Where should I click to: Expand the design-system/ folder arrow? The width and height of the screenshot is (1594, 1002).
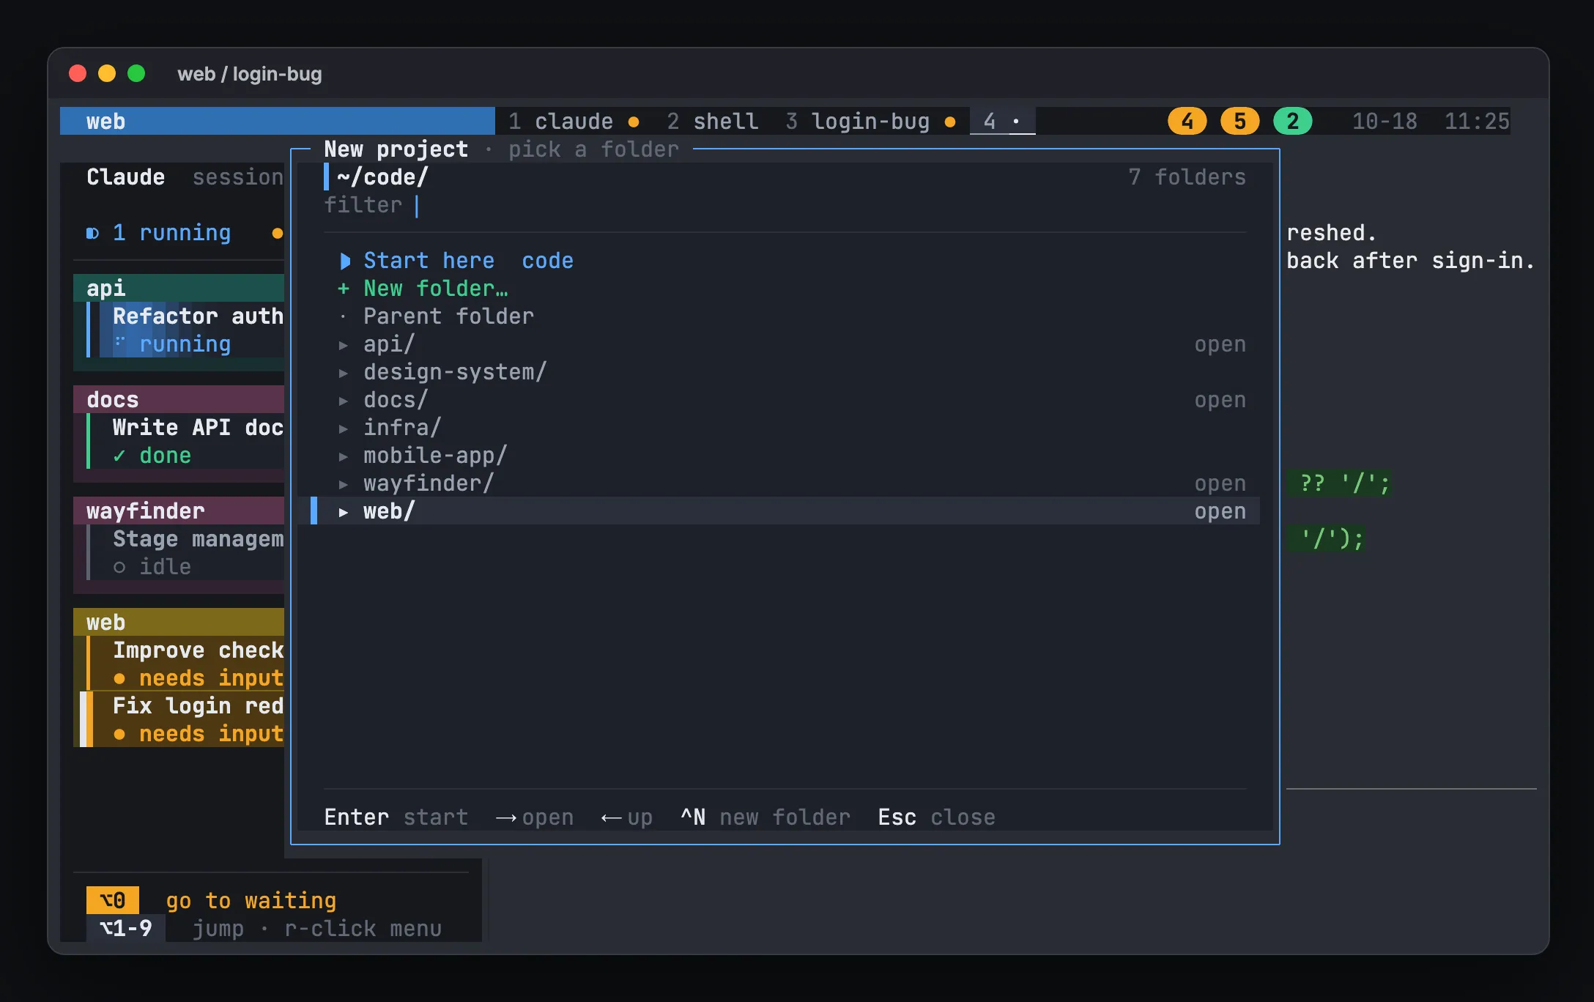pos(343,373)
